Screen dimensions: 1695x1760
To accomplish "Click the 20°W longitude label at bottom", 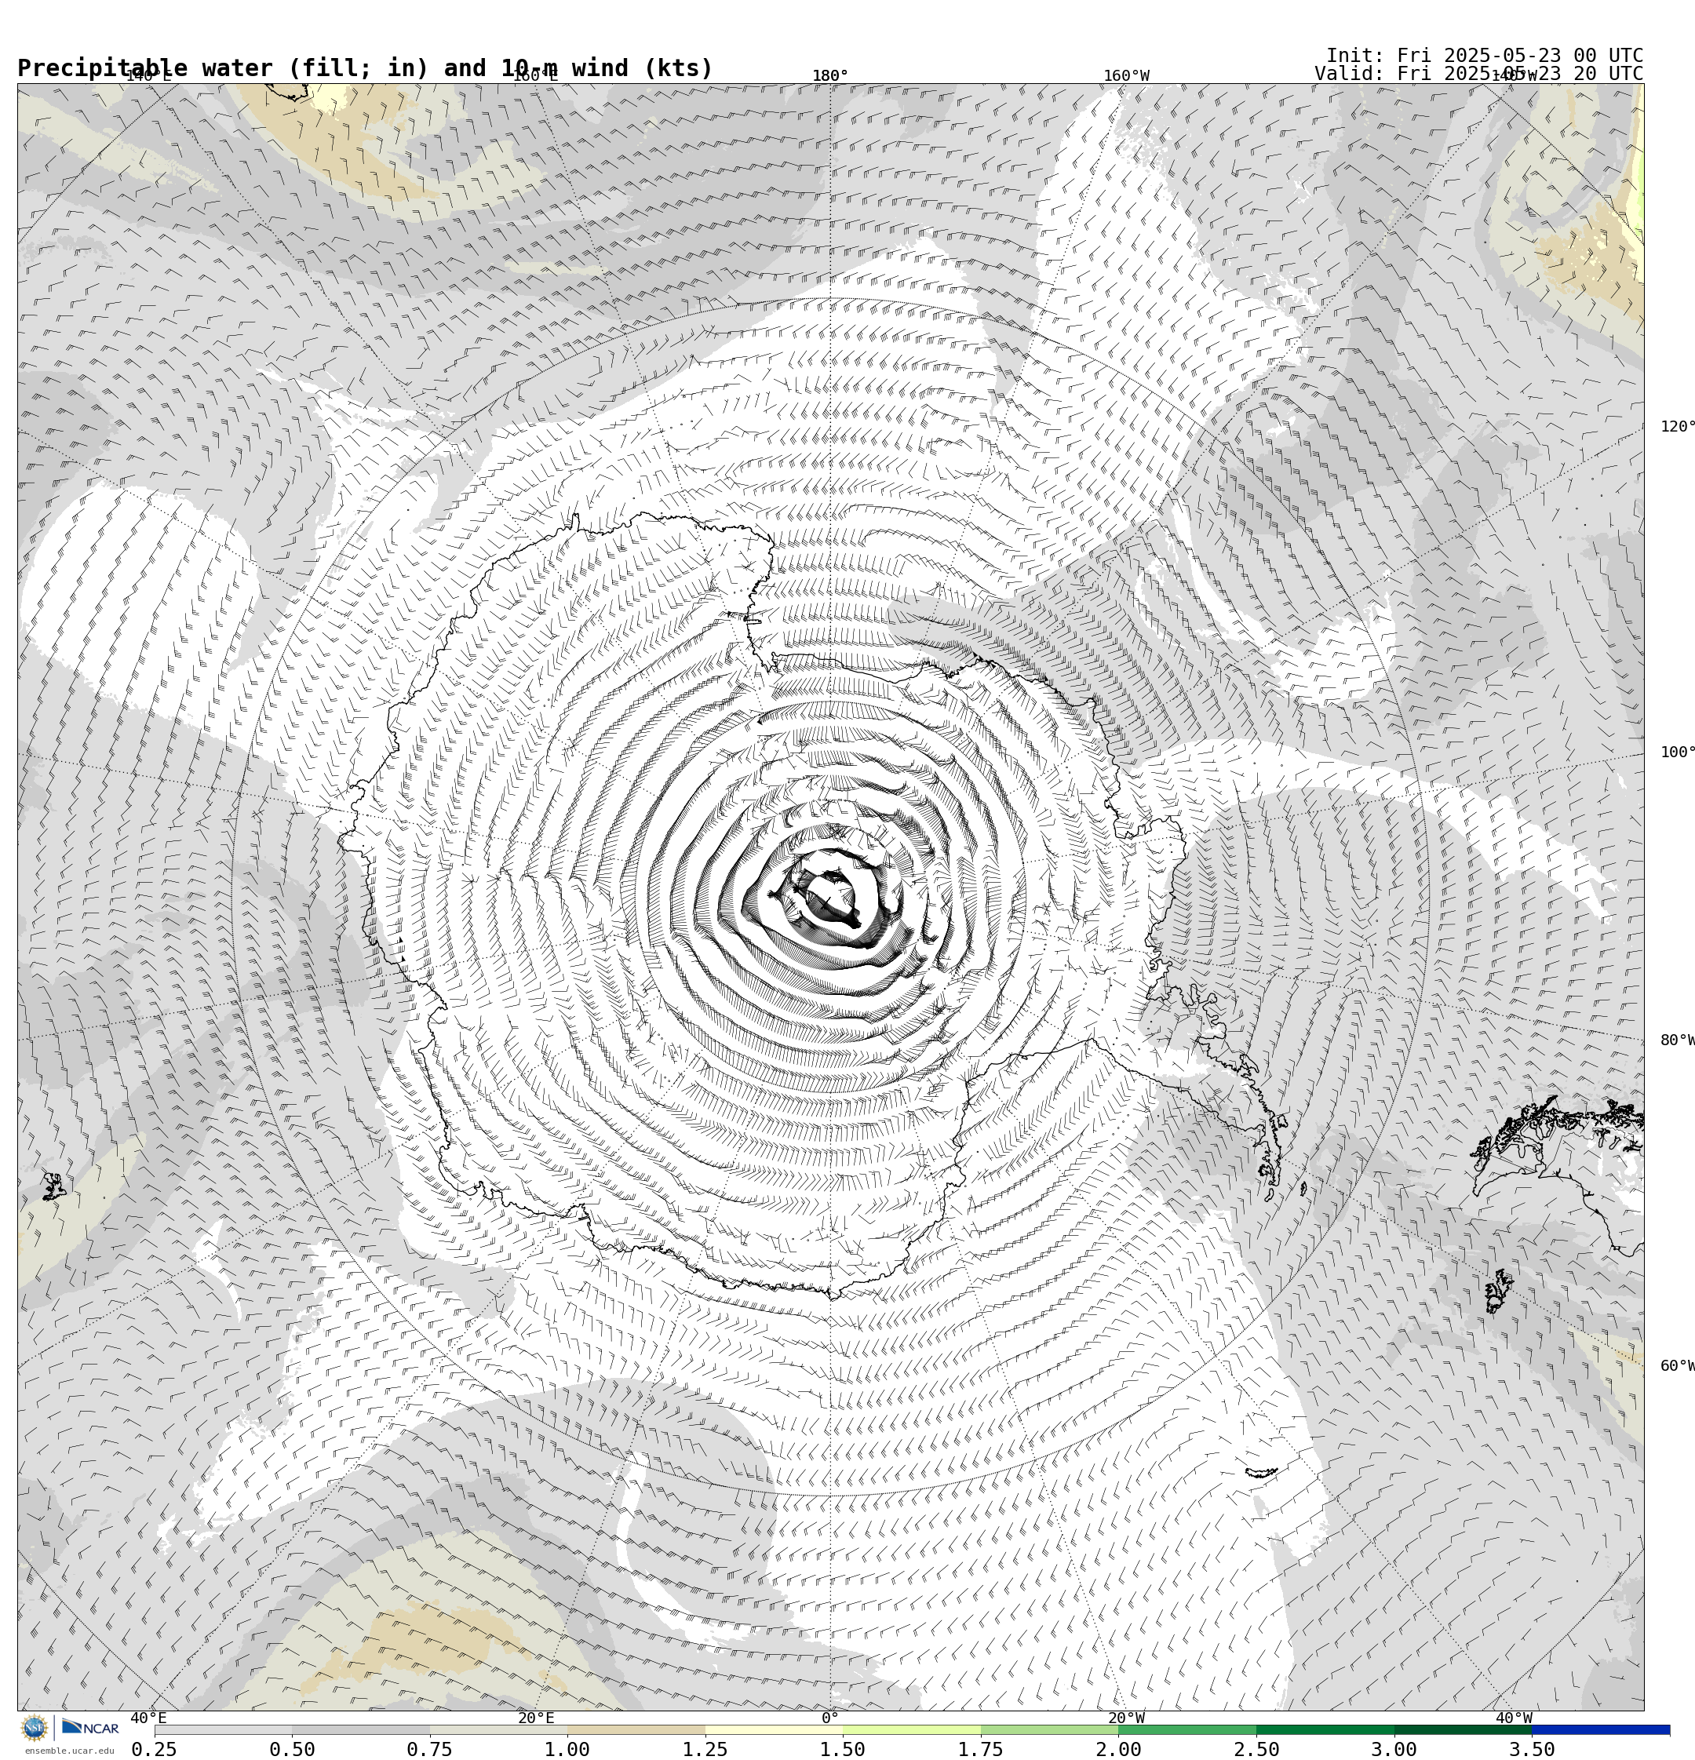I will tap(1126, 1718).
